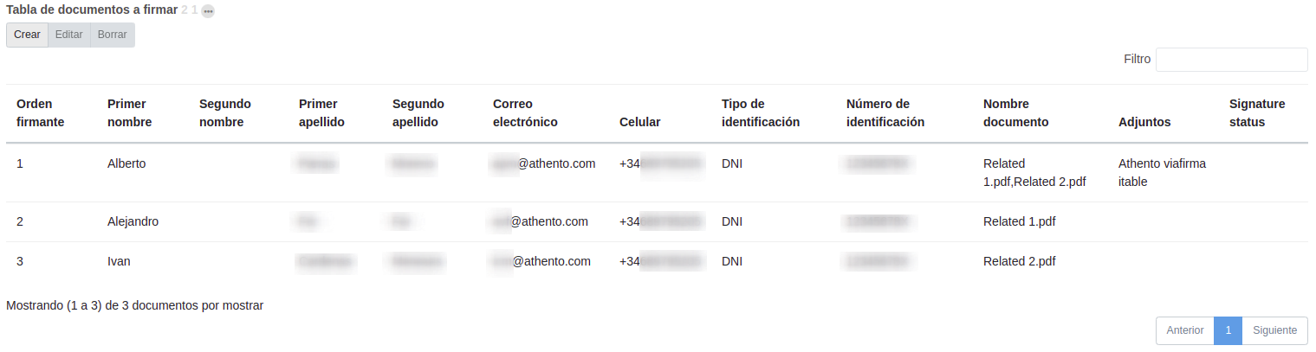The width and height of the screenshot is (1316, 352).
Task: Sort by Signature status column header
Action: pos(1256,113)
